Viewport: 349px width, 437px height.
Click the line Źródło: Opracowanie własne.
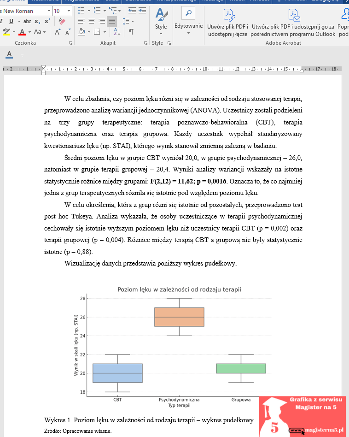78,431
